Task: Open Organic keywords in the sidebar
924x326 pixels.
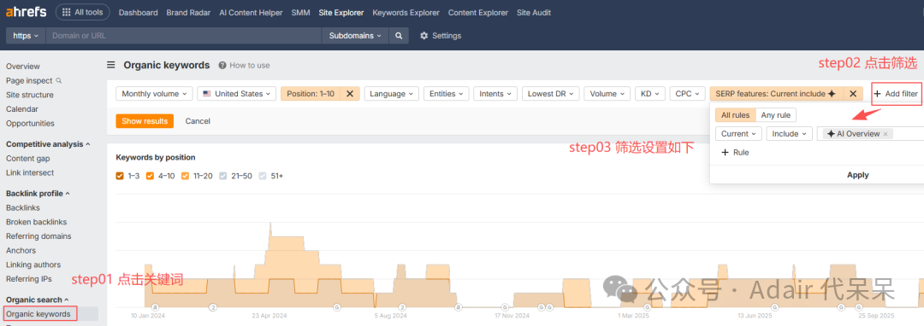Action: (x=38, y=314)
